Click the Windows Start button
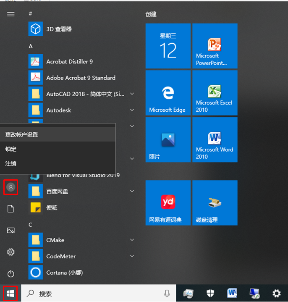 10,294
